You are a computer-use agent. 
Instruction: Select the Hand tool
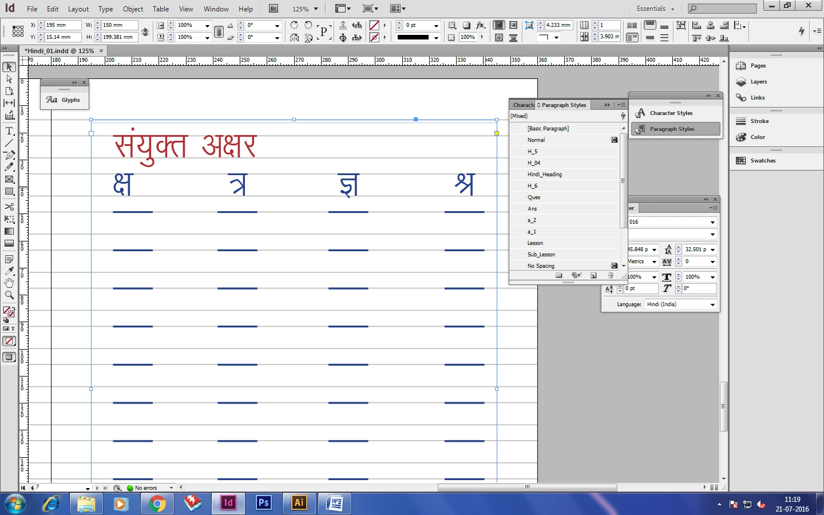coord(9,283)
